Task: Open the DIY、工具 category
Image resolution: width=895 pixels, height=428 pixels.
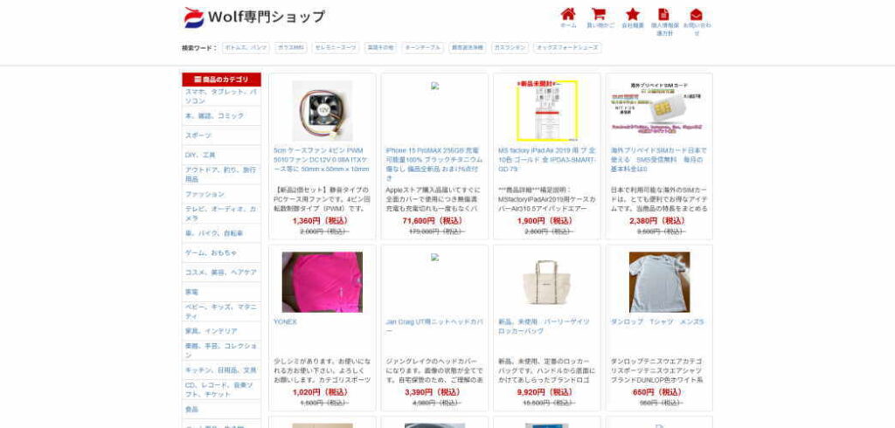Action: (200, 155)
